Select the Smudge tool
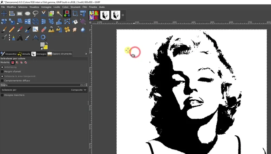This screenshot has height=154, width=271. [75, 29]
